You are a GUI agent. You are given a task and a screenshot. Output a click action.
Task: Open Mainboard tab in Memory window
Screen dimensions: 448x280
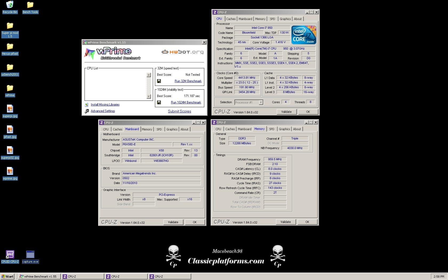coord(245,129)
